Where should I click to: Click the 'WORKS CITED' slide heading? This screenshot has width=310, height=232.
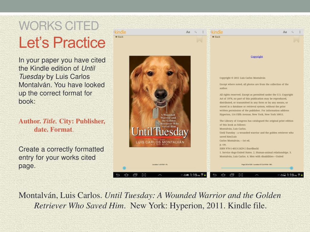click(x=59, y=26)
